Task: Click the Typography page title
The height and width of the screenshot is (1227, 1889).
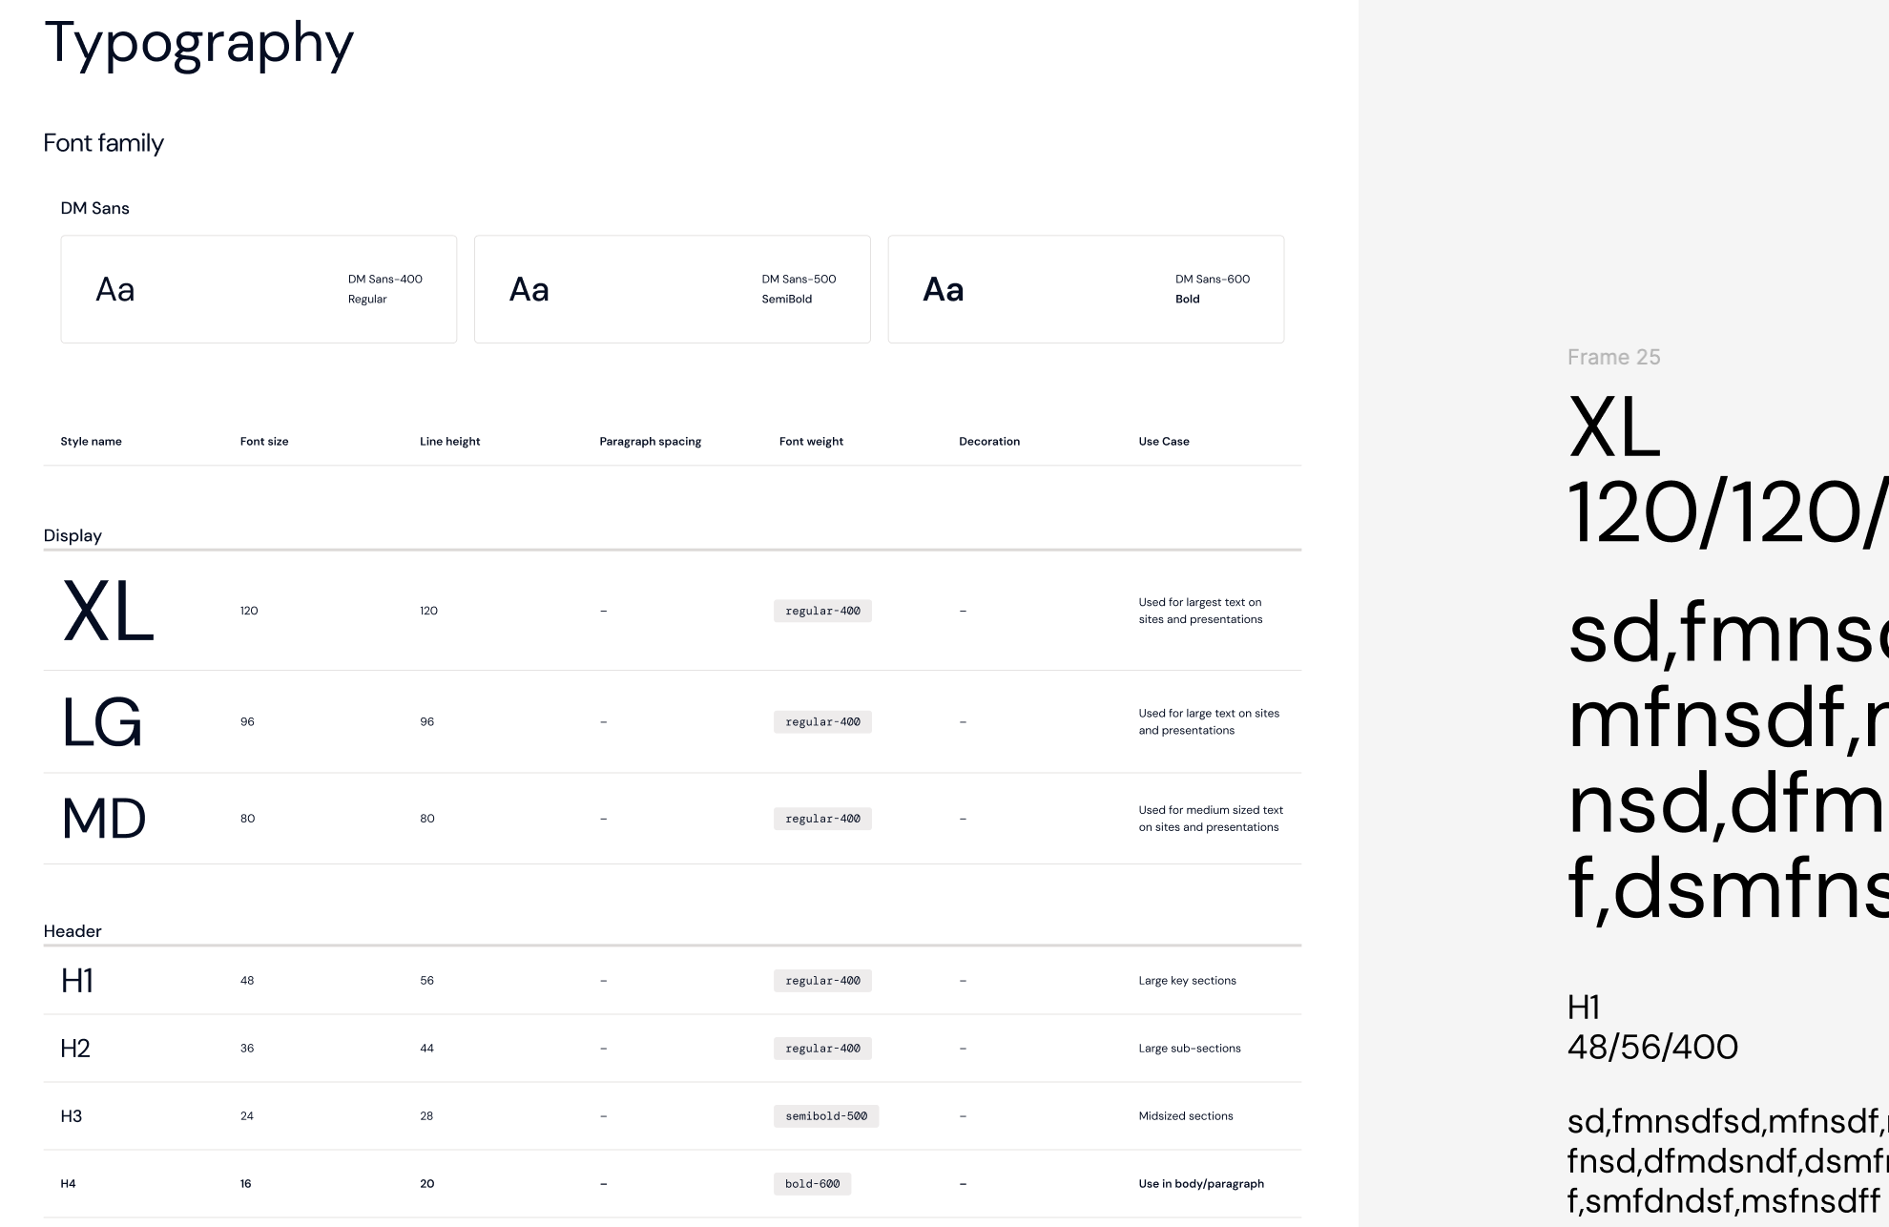Action: tap(198, 43)
